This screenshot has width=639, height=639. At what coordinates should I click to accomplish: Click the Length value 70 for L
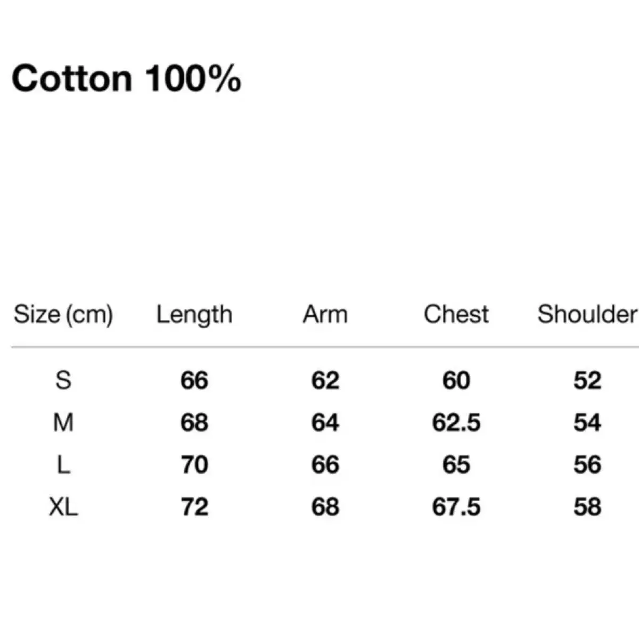tap(194, 465)
